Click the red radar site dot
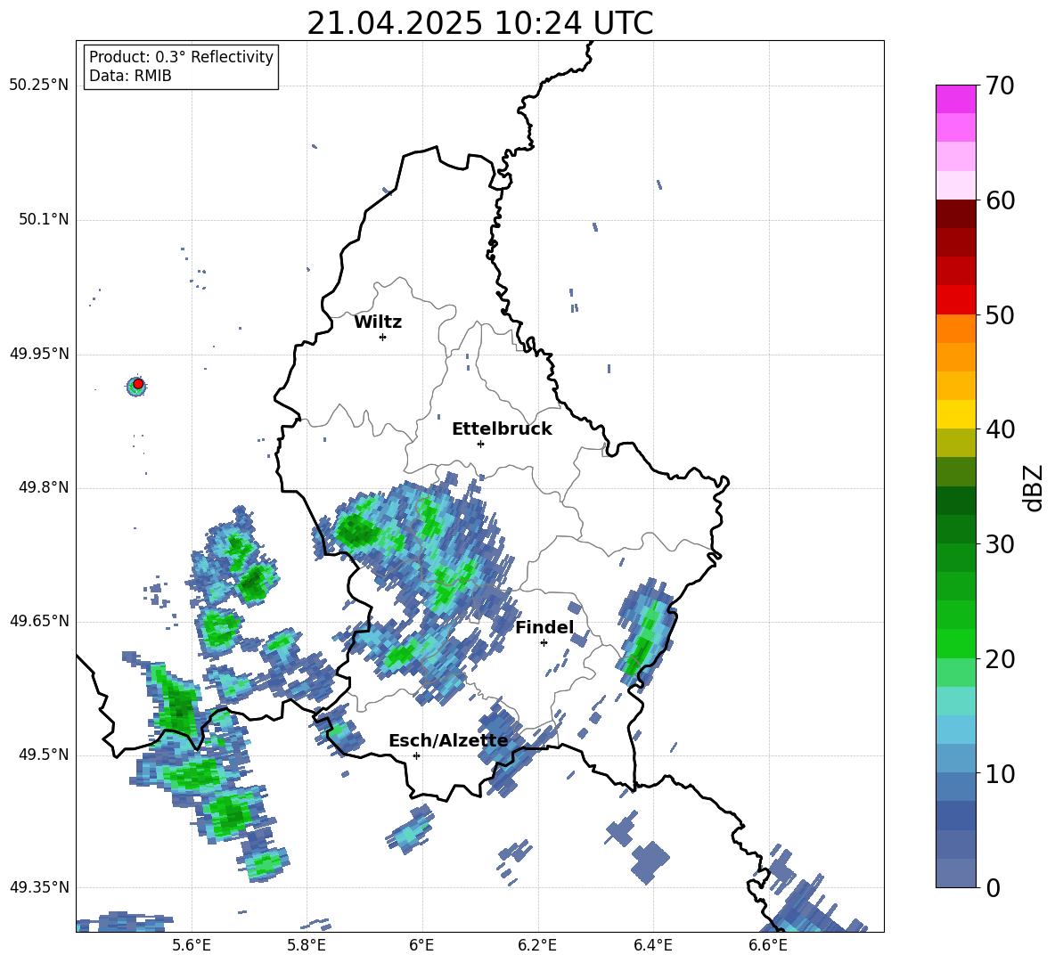This screenshot has height=963, width=1055. coord(138,384)
